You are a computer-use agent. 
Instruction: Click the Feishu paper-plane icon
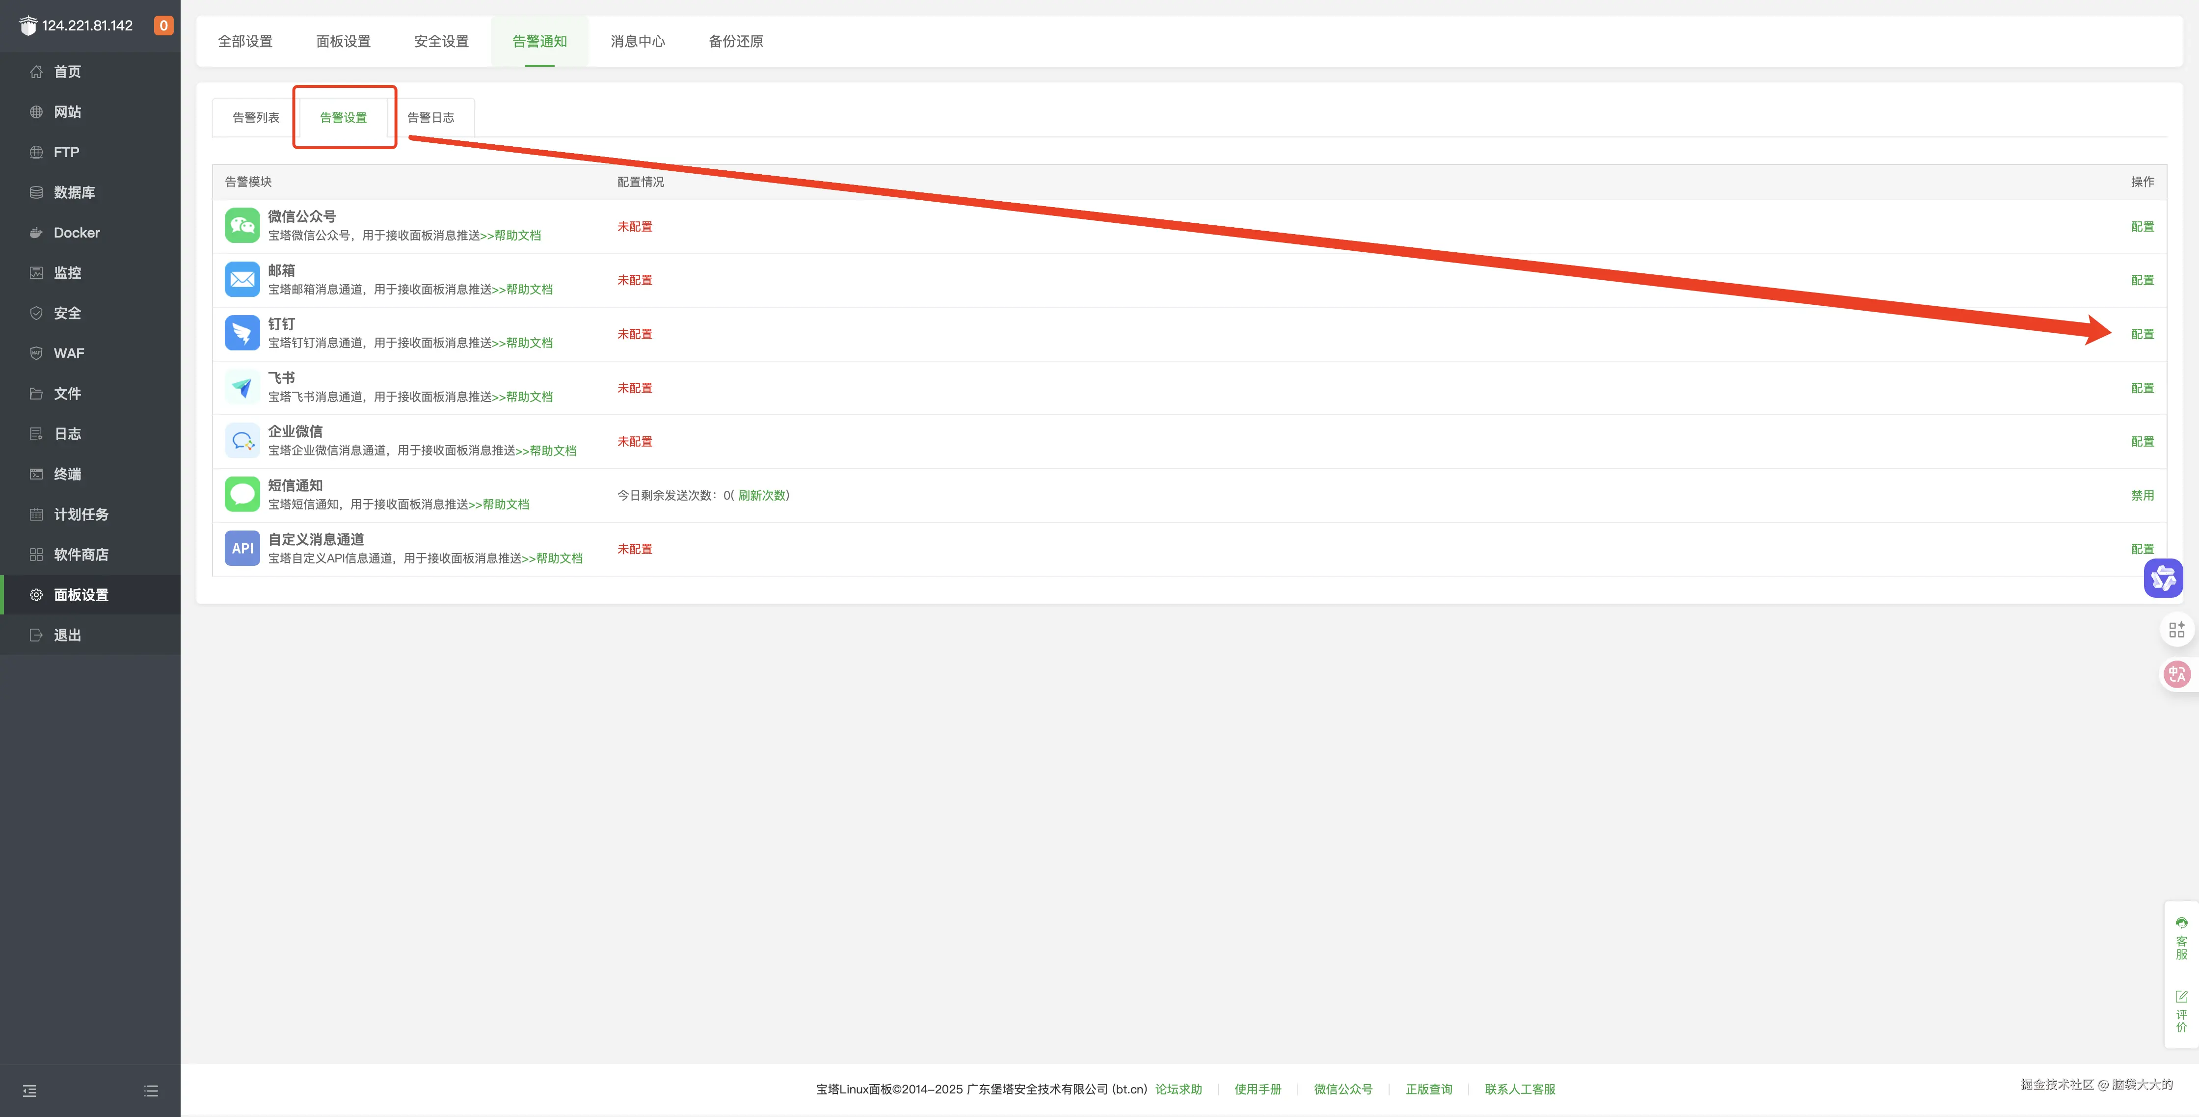[x=241, y=387]
